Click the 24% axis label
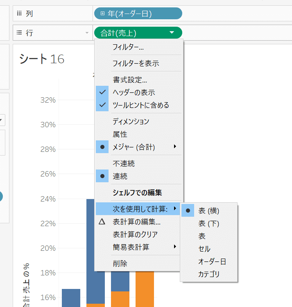Viewport: 292px width, 307px height. coord(48,199)
